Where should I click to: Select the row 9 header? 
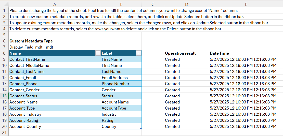4,59
